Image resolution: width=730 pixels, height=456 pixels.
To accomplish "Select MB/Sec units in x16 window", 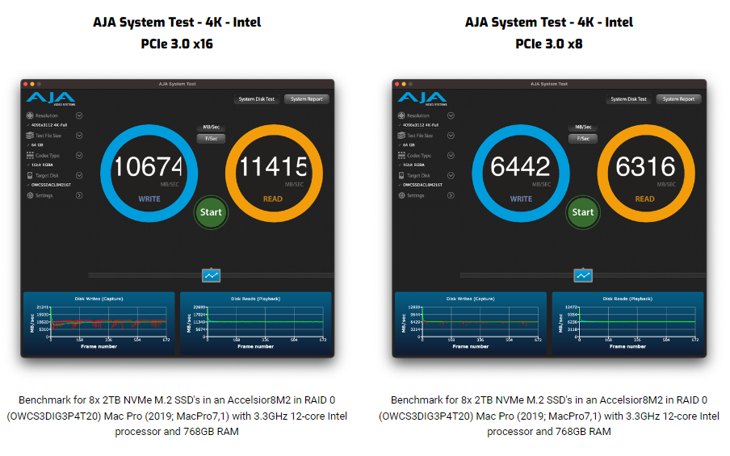I will point(212,127).
